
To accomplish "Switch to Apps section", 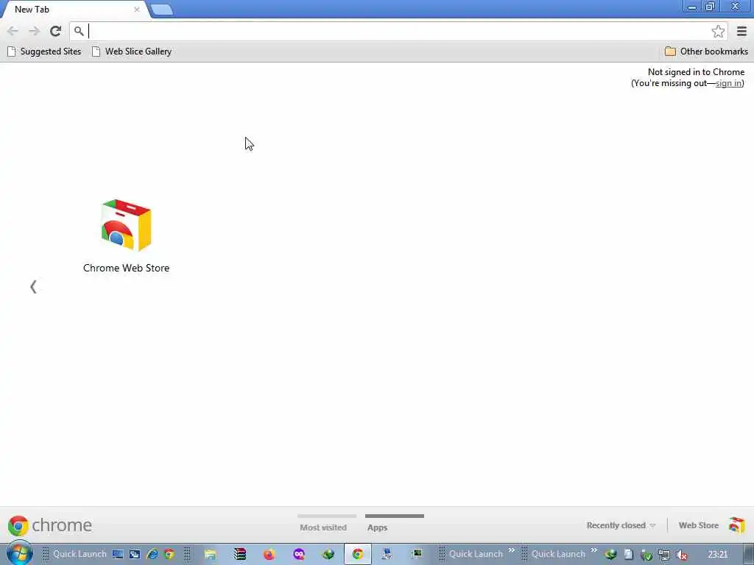I will pos(378,527).
